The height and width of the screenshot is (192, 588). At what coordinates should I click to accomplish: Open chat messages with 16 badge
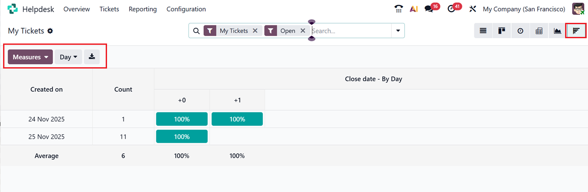429,9
